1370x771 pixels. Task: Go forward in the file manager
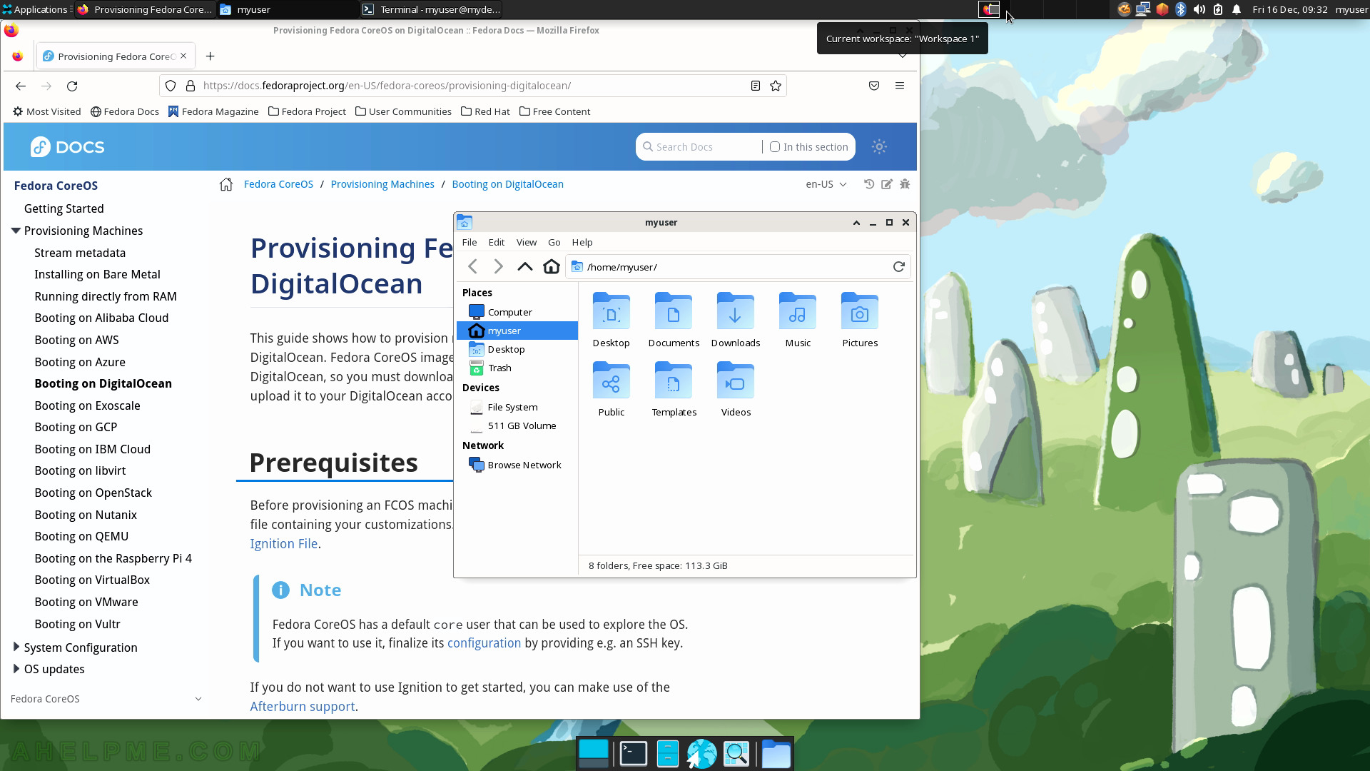tap(498, 266)
